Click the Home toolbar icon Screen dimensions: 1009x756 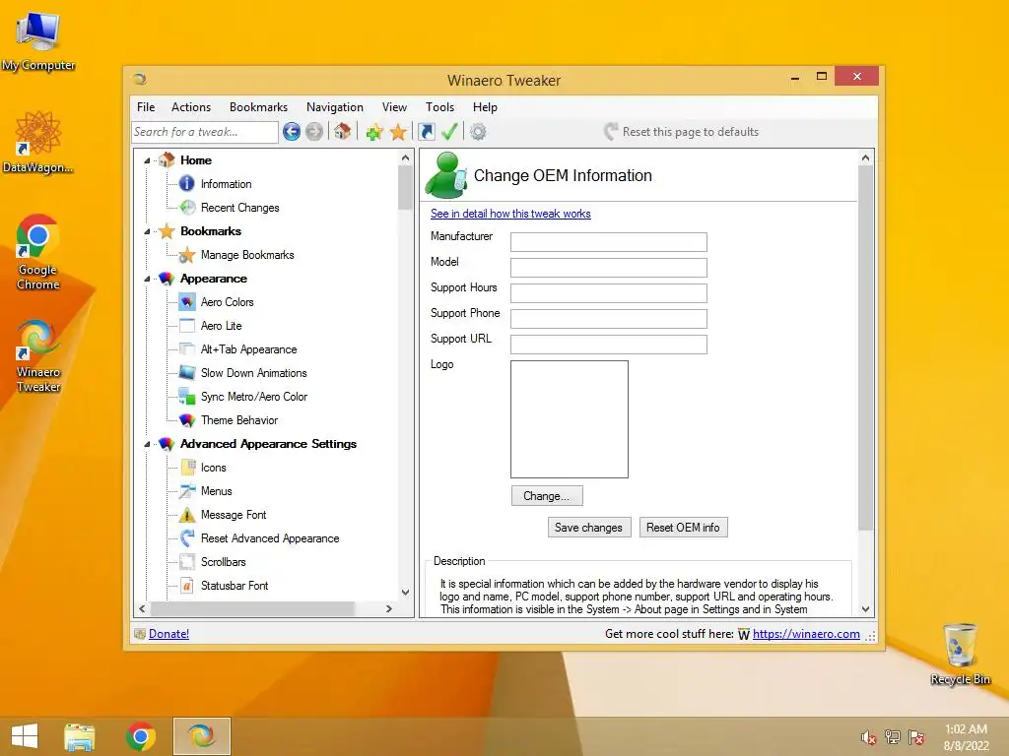342,131
